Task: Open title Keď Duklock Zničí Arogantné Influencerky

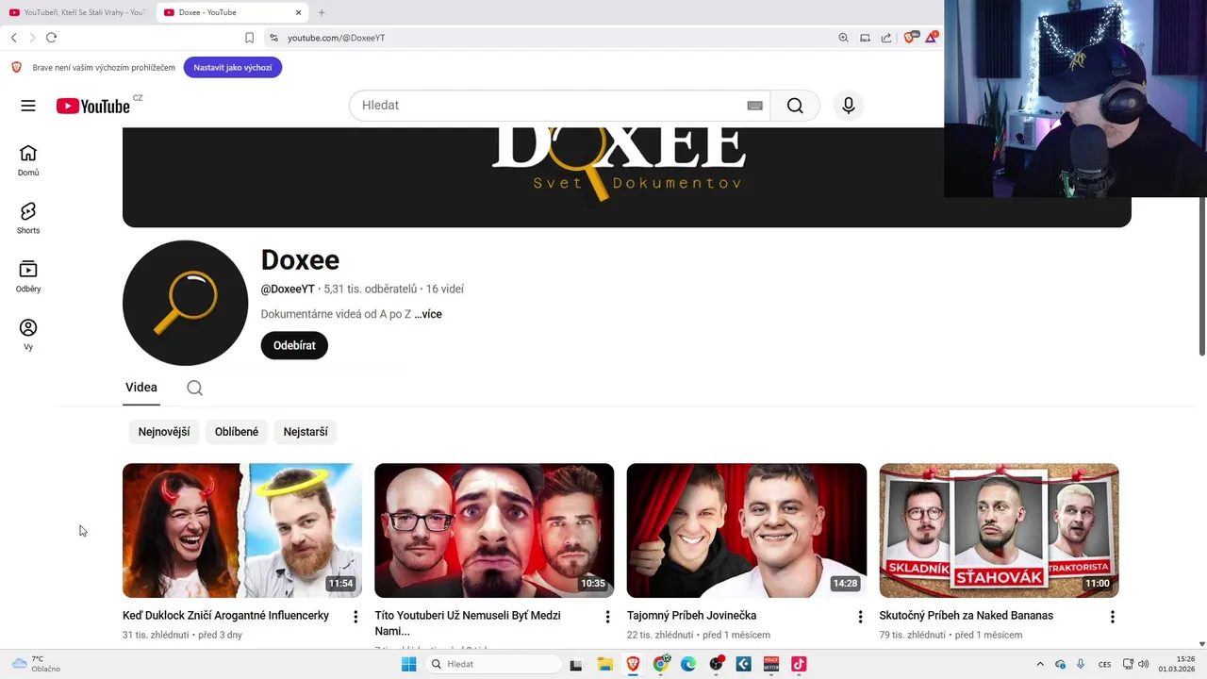Action: [225, 616]
